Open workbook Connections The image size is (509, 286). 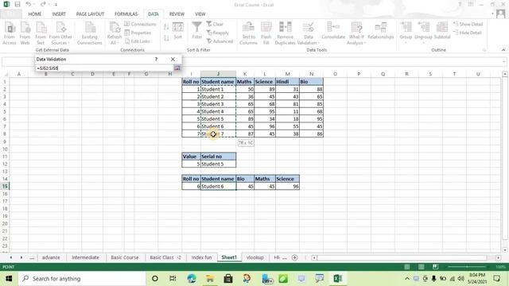(x=140, y=25)
